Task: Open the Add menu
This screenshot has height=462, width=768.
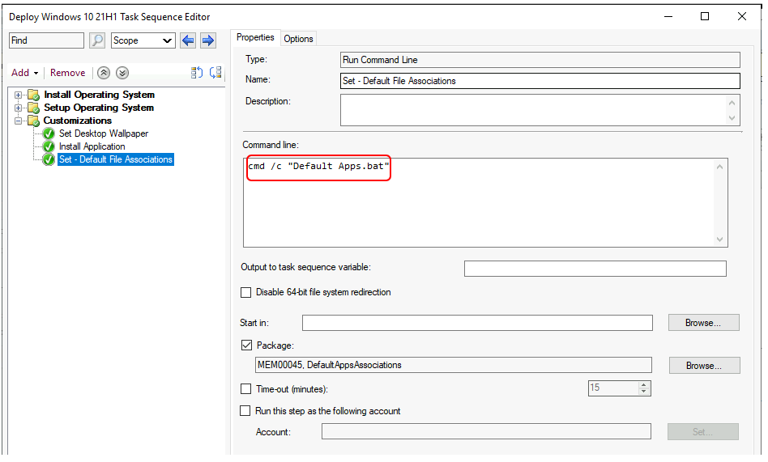Action: point(24,73)
